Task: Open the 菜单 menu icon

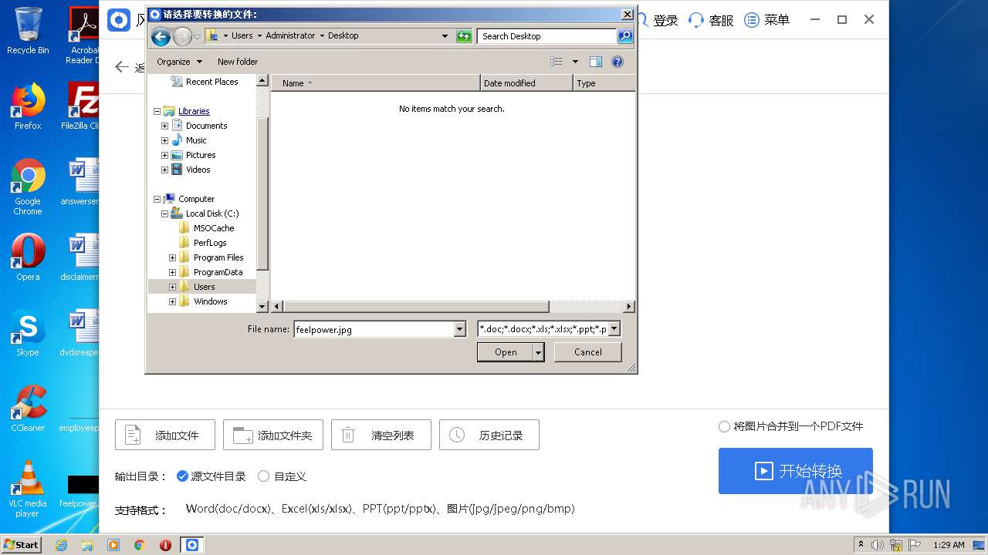Action: click(752, 20)
